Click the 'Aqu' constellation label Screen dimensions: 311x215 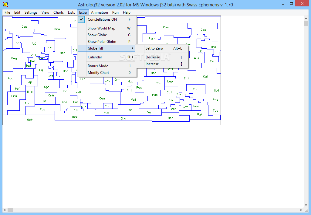coord(10,78)
